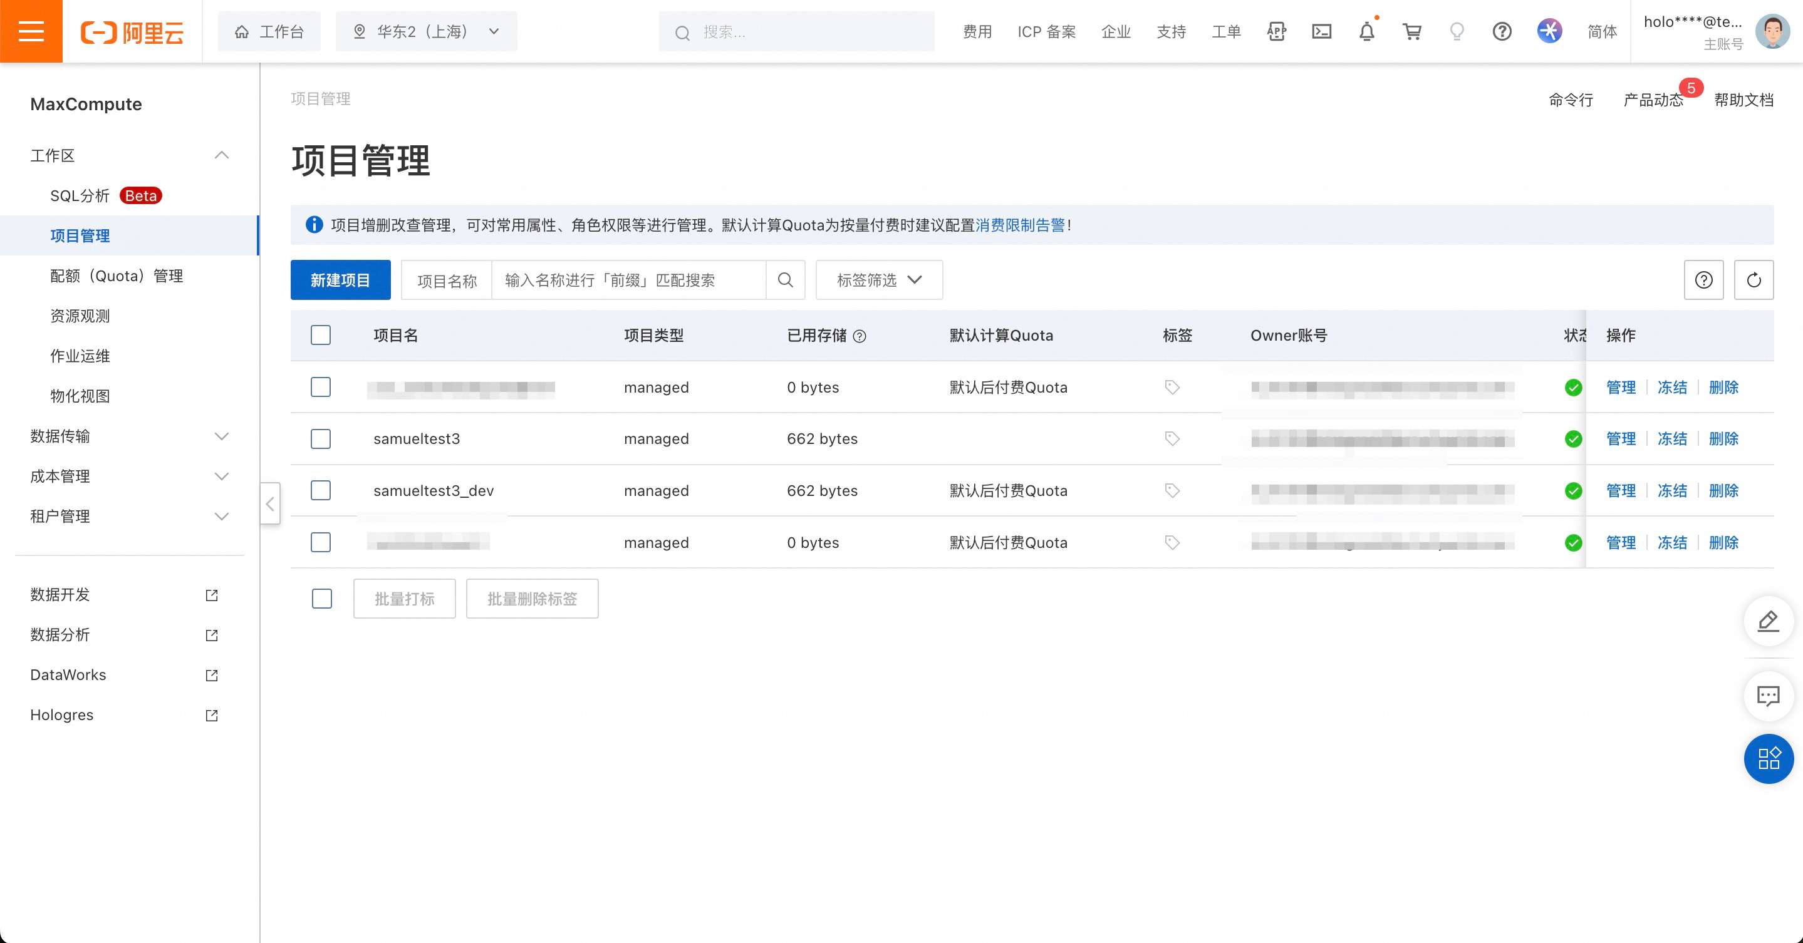Open 资源观测 in sidebar

pyautogui.click(x=130, y=316)
